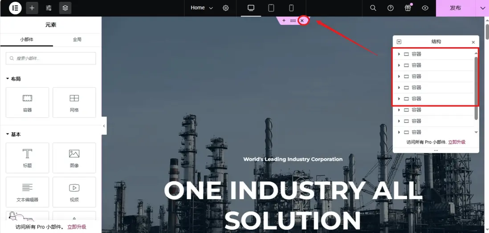
Task: Open site settings sliders icon
Action: pos(49,8)
